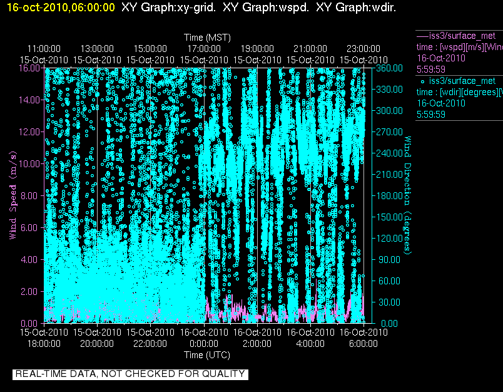The width and height of the screenshot is (503, 392).
Task: Click the 60.00 wind direction tick label
Action: coord(389,281)
